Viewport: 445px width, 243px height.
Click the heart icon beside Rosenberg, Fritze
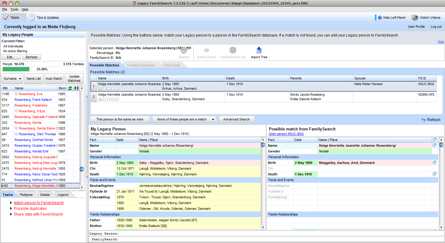(x=16, y=111)
